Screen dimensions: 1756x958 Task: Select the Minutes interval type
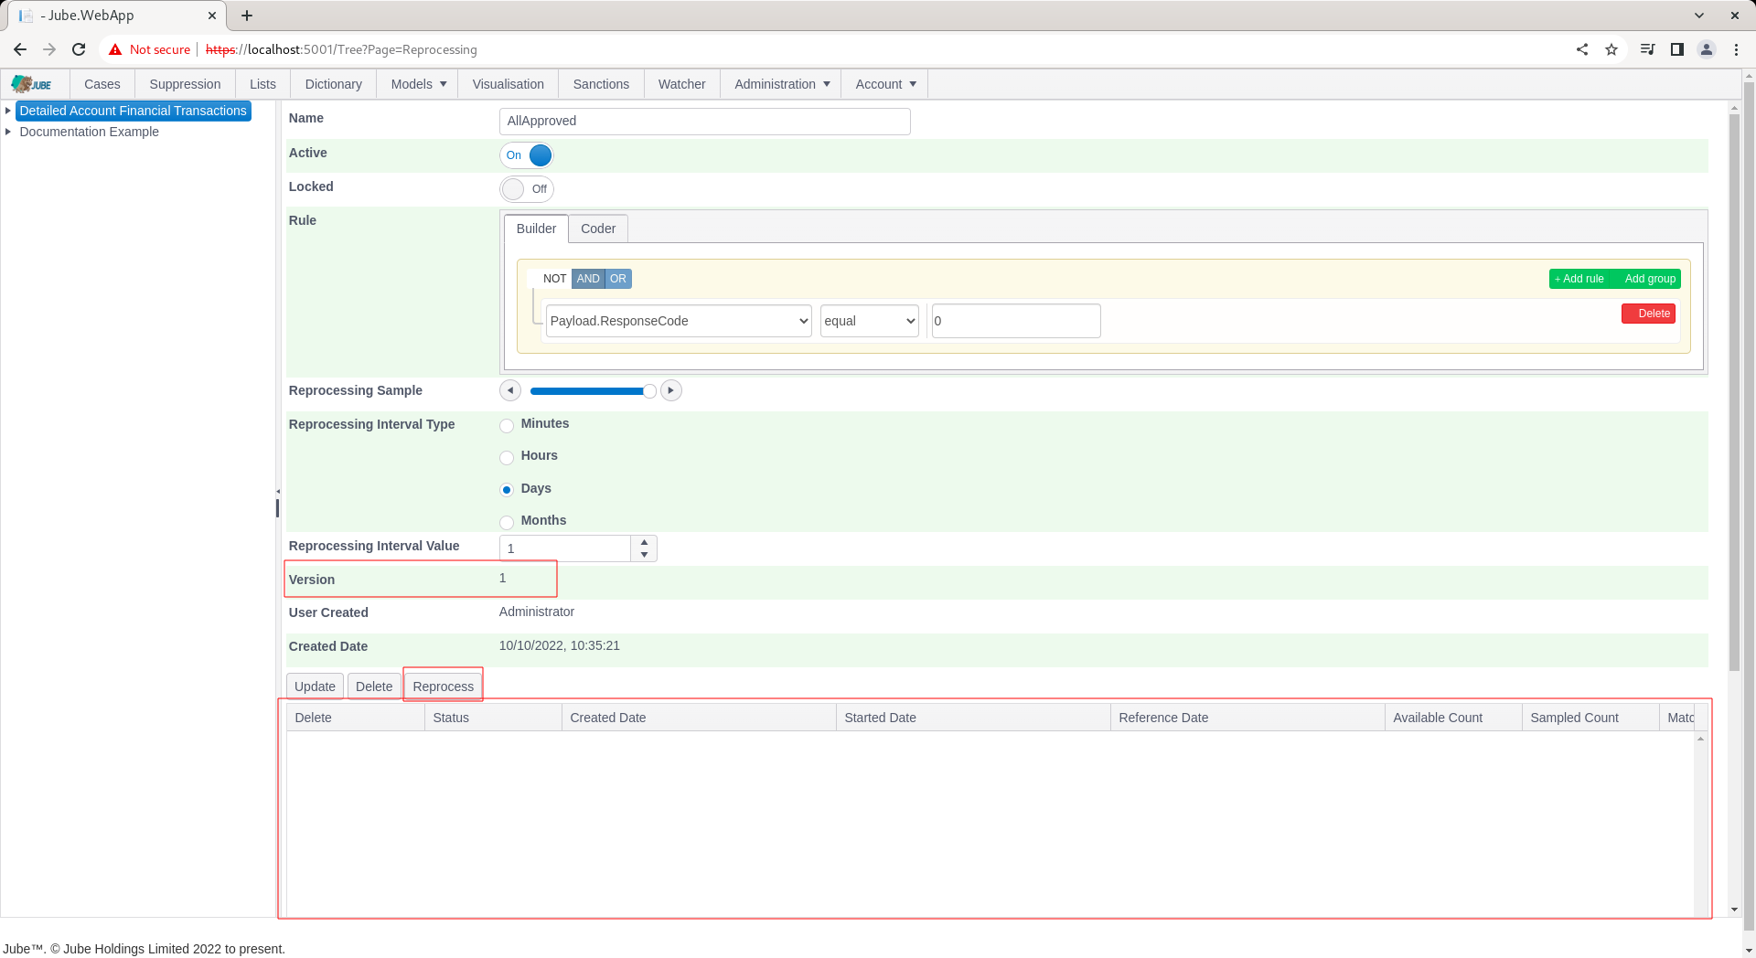coord(507,426)
